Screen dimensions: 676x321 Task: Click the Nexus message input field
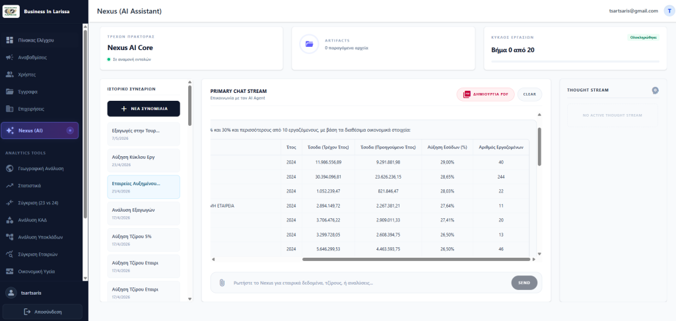pos(370,283)
